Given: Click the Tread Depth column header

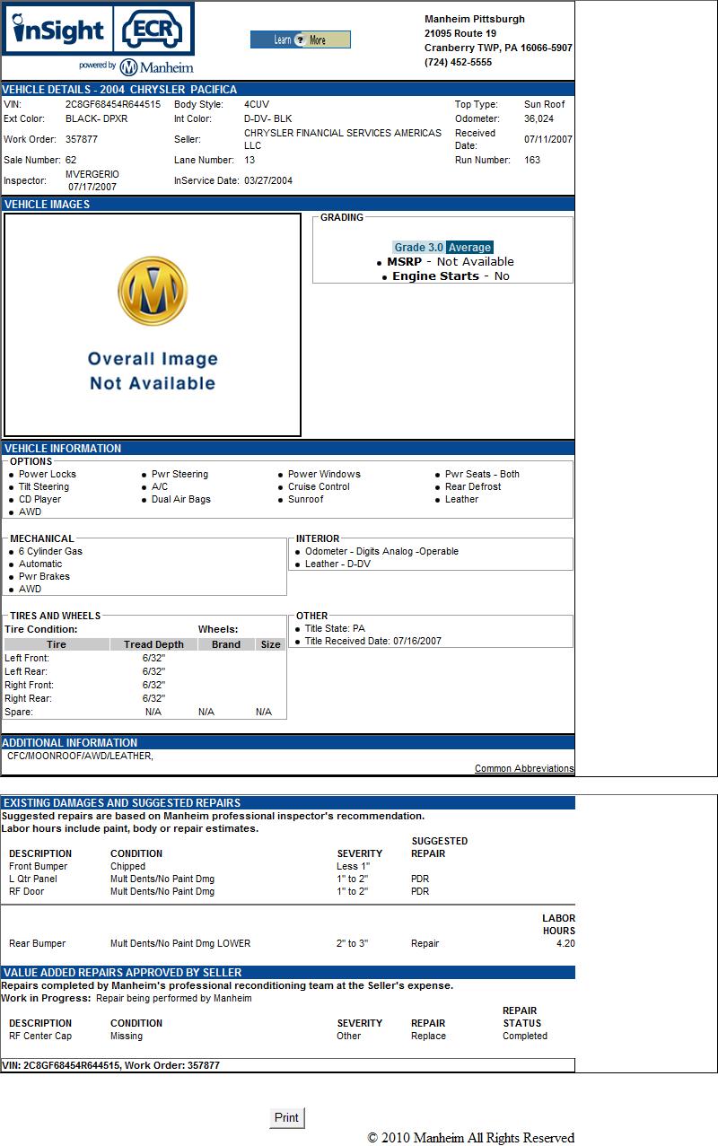Looking at the screenshot, I should (x=153, y=644).
